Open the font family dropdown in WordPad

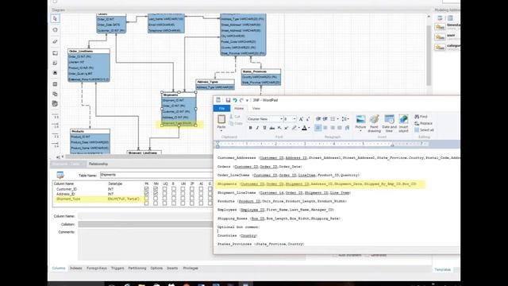pyautogui.click(x=281, y=119)
